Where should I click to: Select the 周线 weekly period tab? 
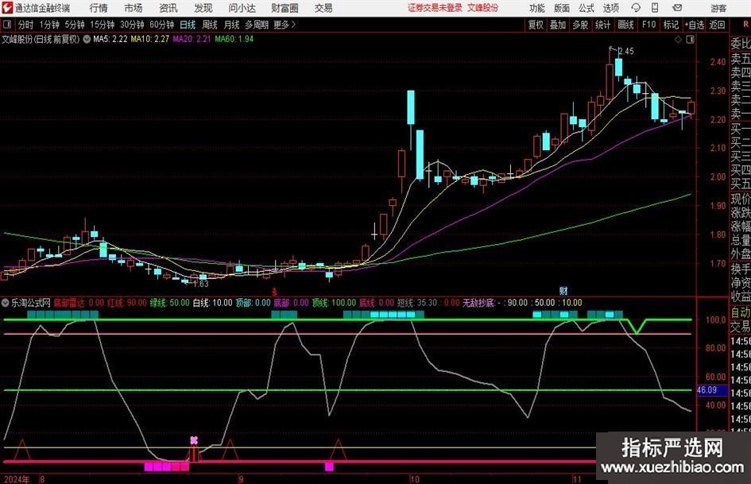click(210, 25)
